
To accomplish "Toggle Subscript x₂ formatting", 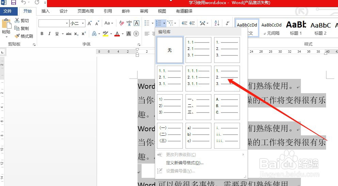I will coord(76,34).
